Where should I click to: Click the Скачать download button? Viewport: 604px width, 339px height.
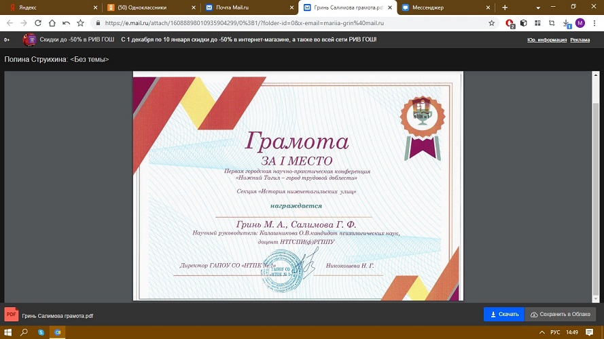tap(503, 315)
